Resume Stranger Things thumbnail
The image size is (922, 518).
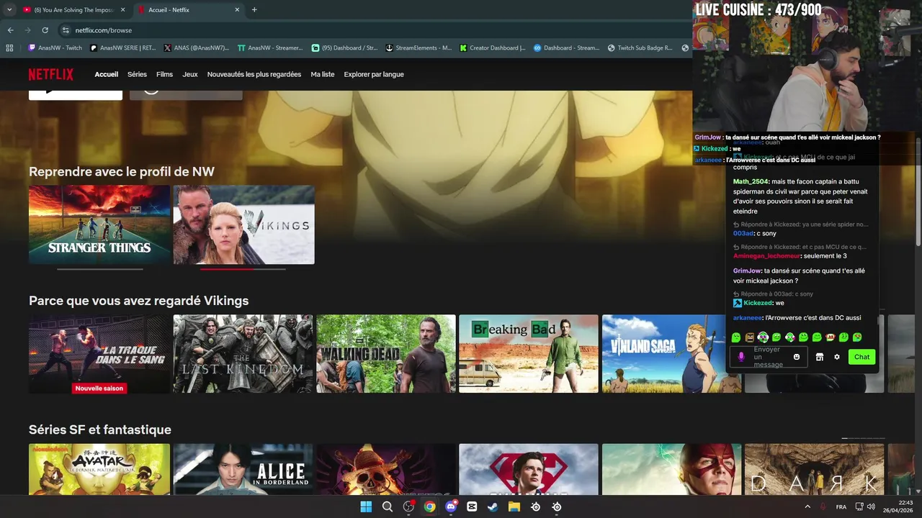point(99,224)
